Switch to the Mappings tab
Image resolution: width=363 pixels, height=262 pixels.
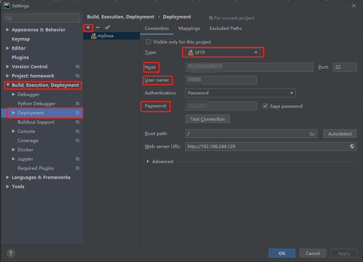click(x=189, y=28)
